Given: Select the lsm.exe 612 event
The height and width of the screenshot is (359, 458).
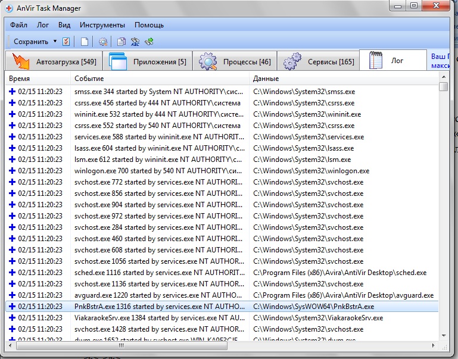Looking at the screenshot, I should pos(158,160).
